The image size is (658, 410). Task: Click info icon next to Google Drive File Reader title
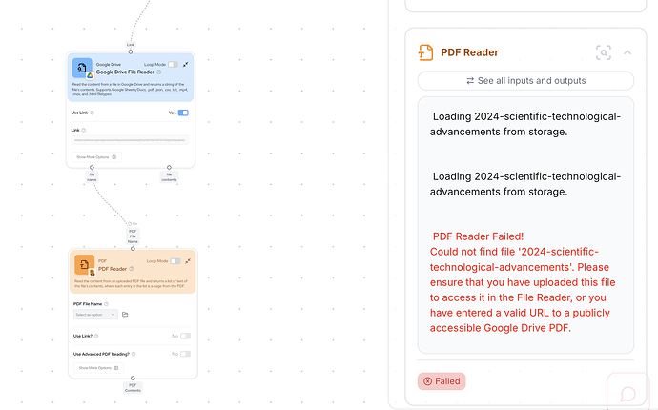coord(159,72)
